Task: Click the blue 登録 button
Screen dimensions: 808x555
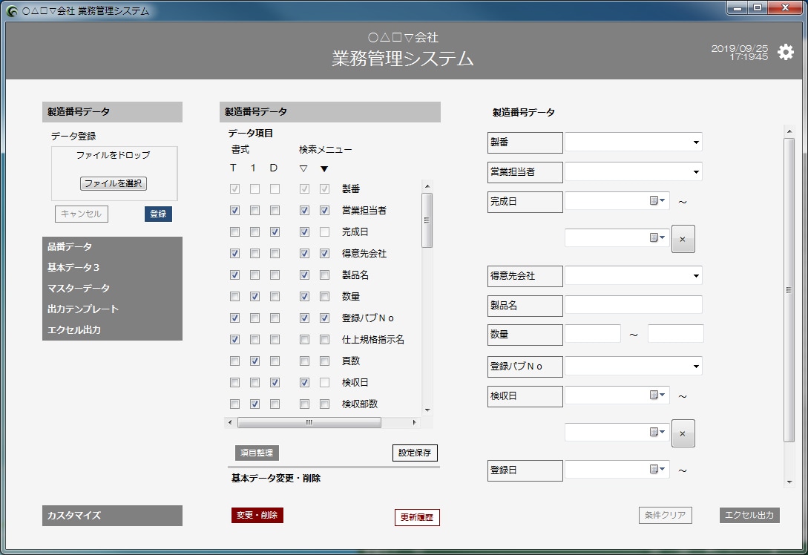Action: click(158, 214)
